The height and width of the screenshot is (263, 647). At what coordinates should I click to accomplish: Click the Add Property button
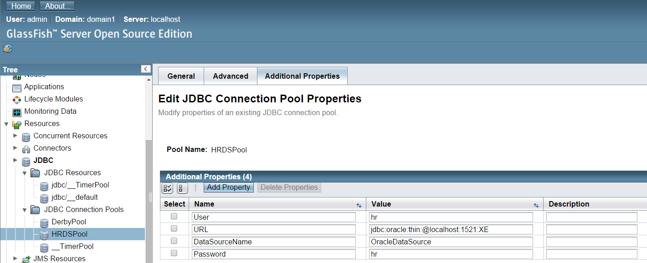point(228,187)
